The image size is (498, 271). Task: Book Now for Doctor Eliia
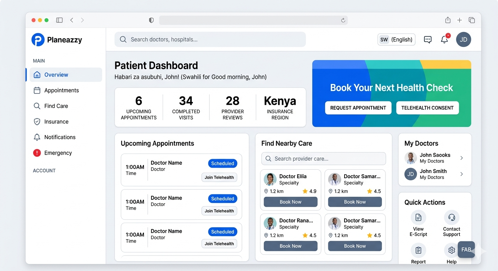[290, 202]
